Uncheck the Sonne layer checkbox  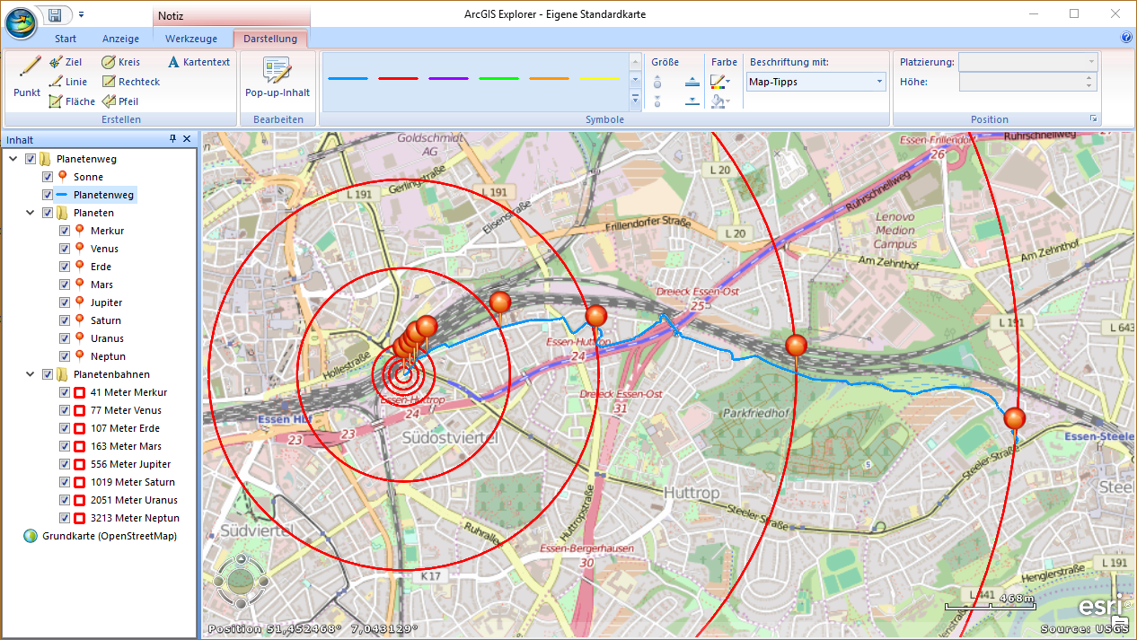pyautogui.click(x=48, y=177)
